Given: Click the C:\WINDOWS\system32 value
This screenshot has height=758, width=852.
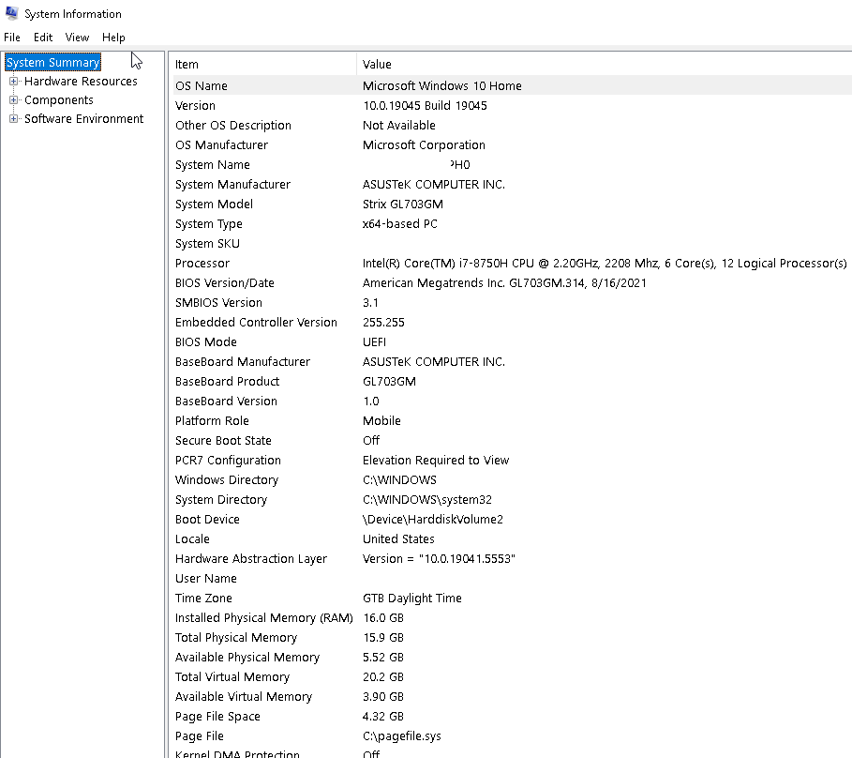Looking at the screenshot, I should point(427,500).
